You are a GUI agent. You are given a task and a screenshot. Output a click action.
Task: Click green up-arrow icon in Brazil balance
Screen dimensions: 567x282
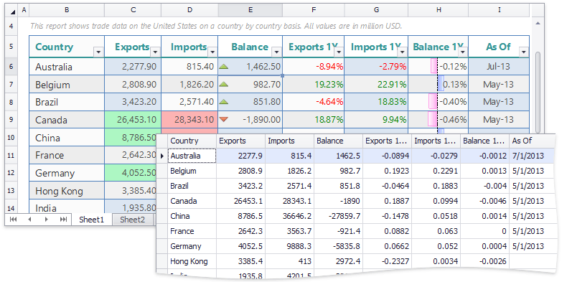tap(224, 102)
